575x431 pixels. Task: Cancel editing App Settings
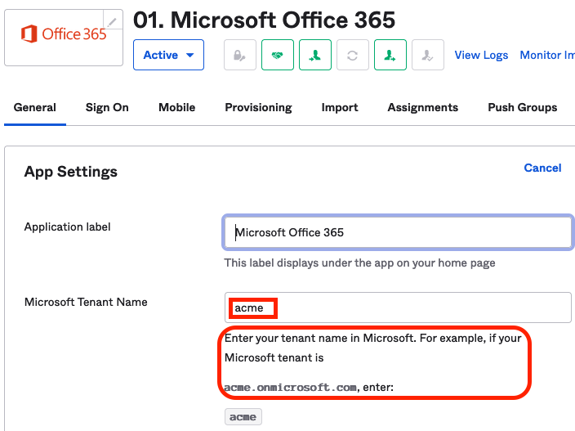pyautogui.click(x=542, y=168)
